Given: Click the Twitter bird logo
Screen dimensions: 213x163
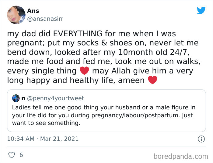Looking at the screenshot, I should pyautogui.click(x=201, y=10).
